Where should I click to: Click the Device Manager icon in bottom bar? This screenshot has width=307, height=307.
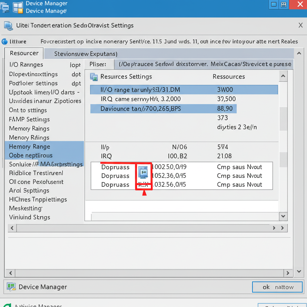click(11, 287)
